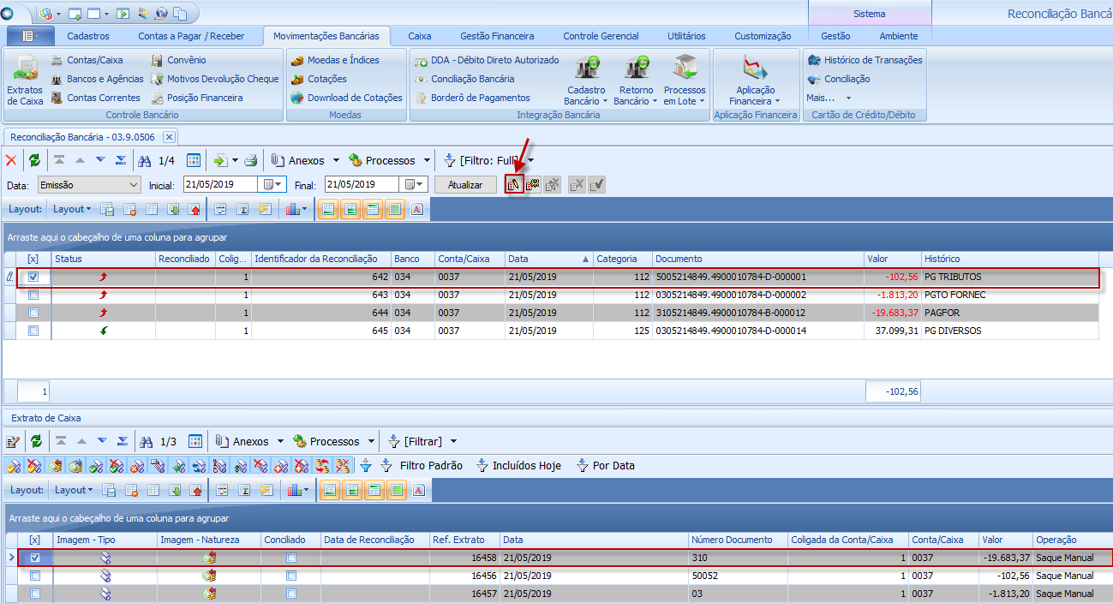
Task: Click the pencil reconcile icon next to Atualizar
Action: tap(514, 184)
